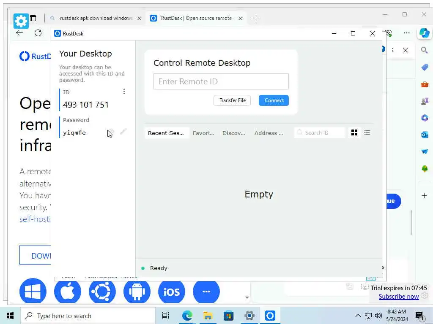Choose the Apple macOS download icon

click(x=68, y=292)
